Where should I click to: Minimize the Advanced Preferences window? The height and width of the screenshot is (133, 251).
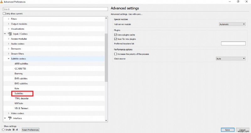tap(230, 2)
